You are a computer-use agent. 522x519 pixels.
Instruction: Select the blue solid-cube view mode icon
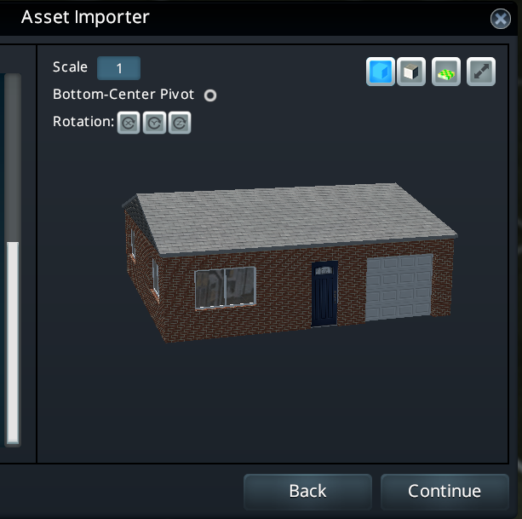point(381,72)
